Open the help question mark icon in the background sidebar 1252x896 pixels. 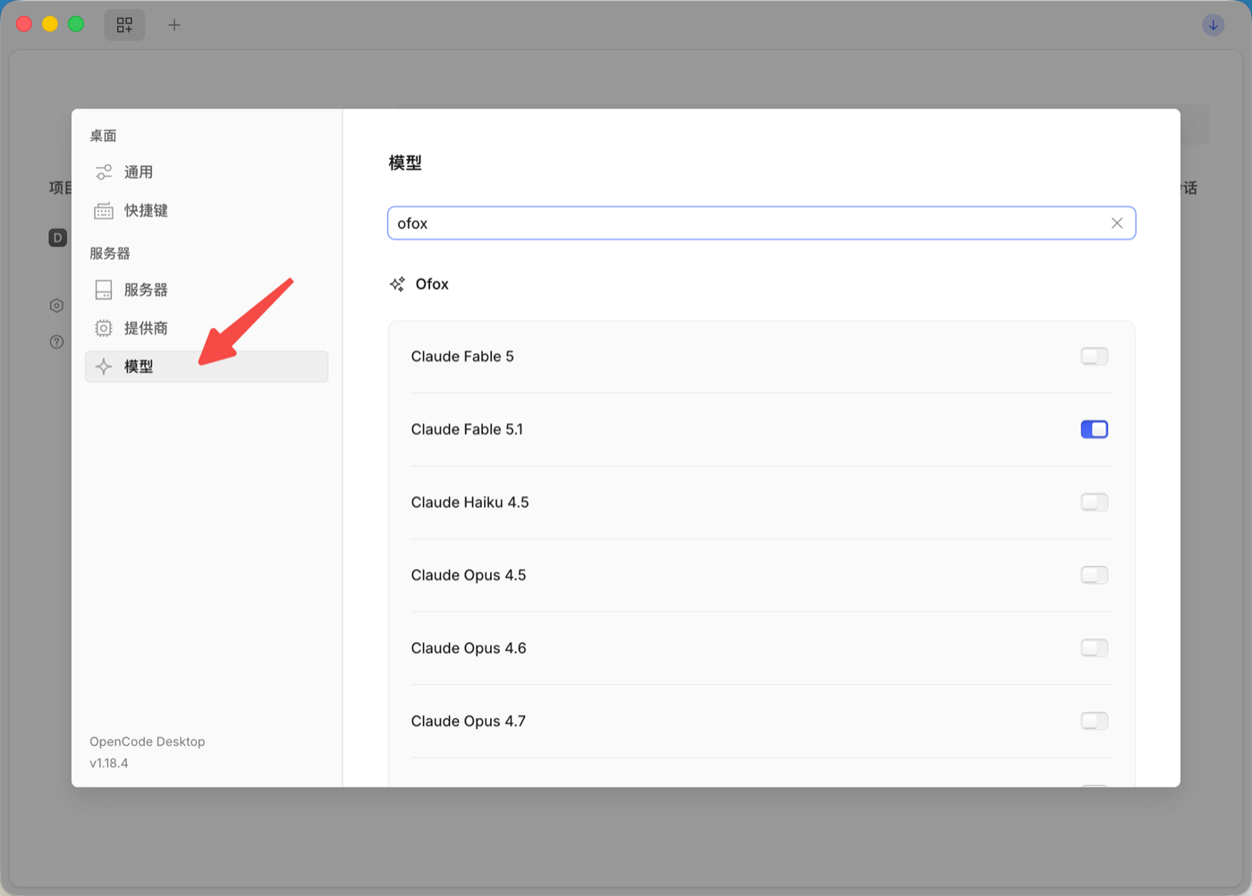coord(57,342)
